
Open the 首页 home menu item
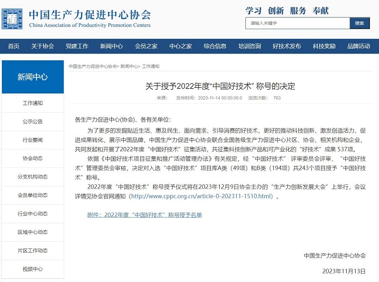14,46
